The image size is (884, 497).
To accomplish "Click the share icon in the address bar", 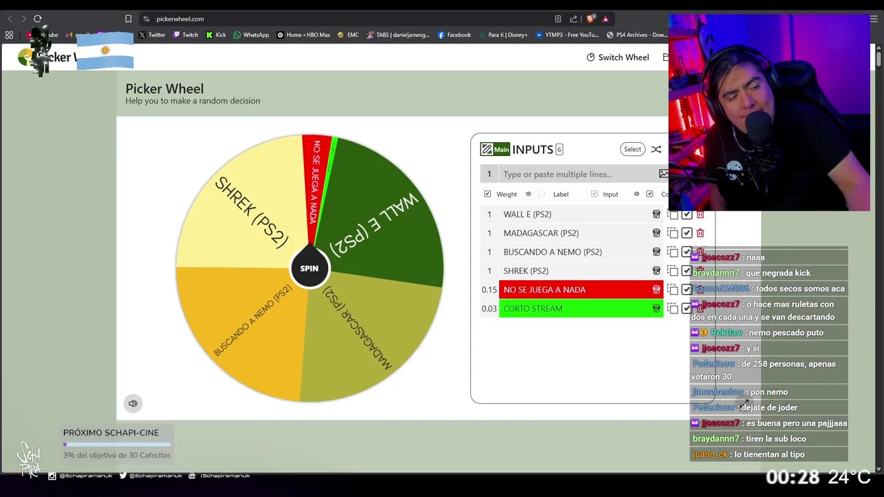I will 573,19.
